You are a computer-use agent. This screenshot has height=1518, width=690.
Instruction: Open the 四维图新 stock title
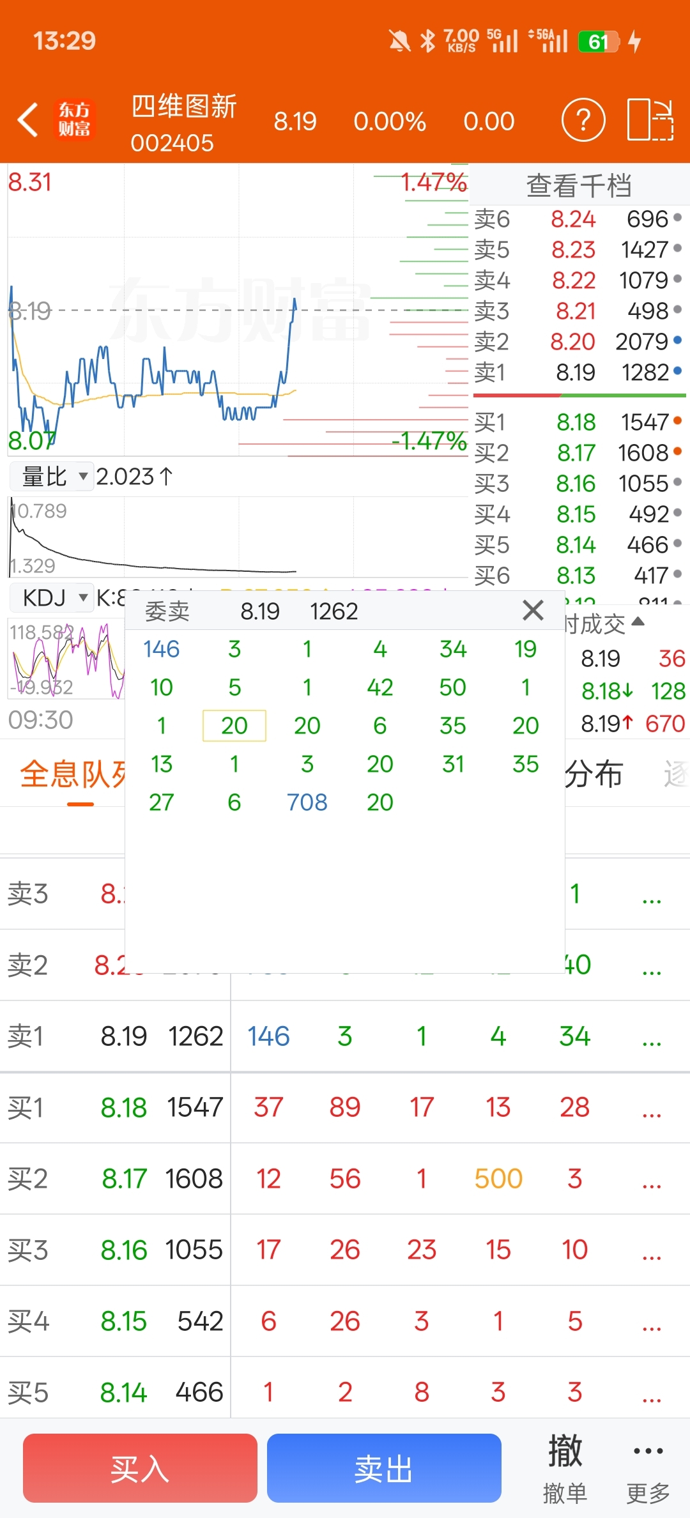[184, 106]
